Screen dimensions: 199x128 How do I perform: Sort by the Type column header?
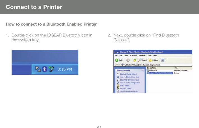pyautogui.click(x=183, y=68)
